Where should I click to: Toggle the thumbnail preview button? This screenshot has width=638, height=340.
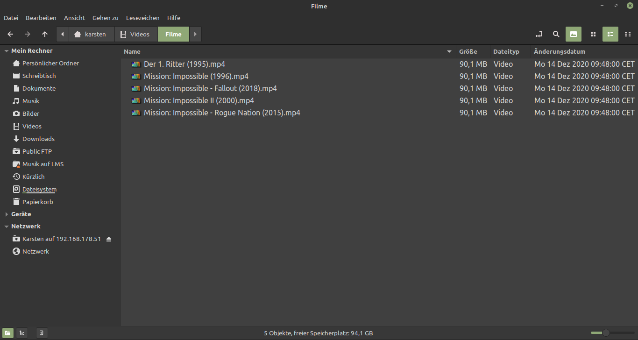[x=574, y=34]
